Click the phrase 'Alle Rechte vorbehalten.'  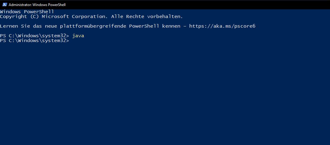(147, 17)
